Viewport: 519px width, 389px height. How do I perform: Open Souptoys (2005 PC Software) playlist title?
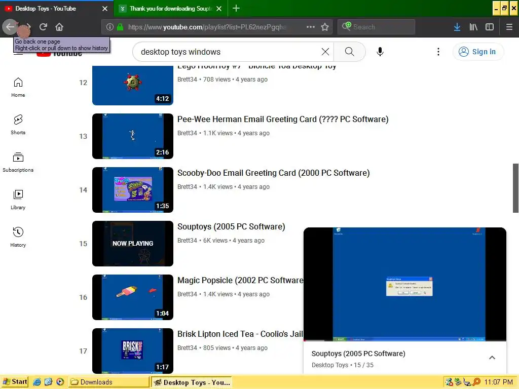tap(231, 226)
